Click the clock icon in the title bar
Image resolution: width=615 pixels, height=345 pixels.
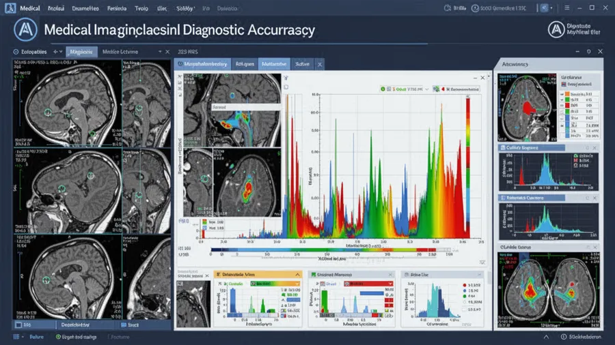pyautogui.click(x=475, y=7)
